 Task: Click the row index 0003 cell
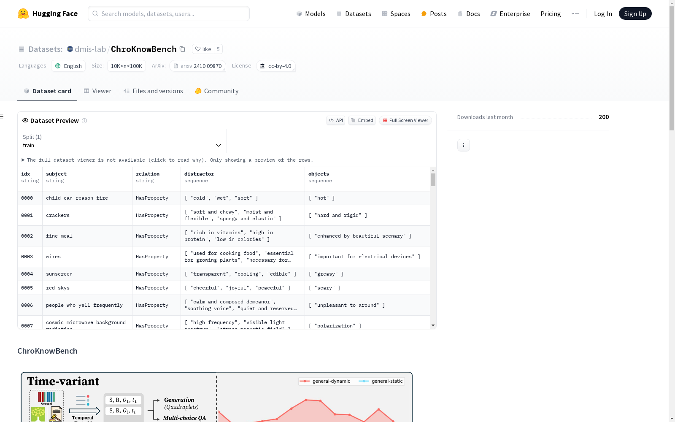[30, 257]
